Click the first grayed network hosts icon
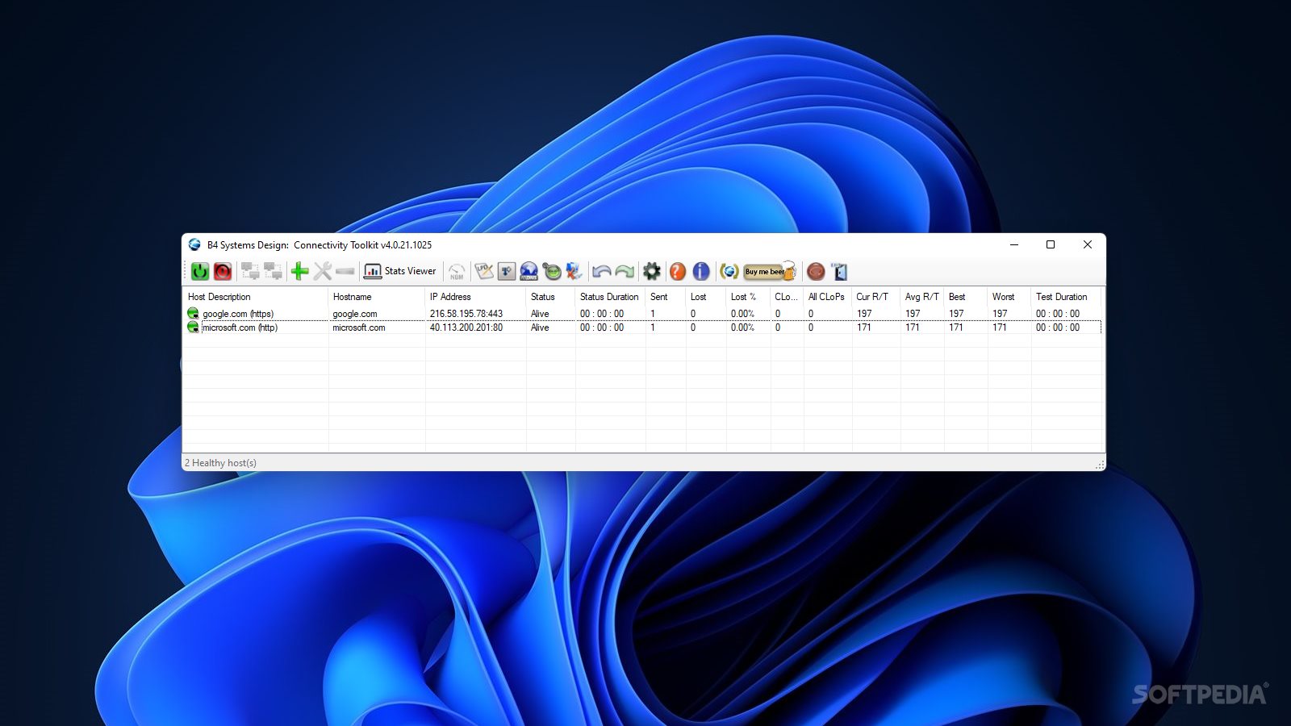The height and width of the screenshot is (726, 1291). click(x=250, y=272)
